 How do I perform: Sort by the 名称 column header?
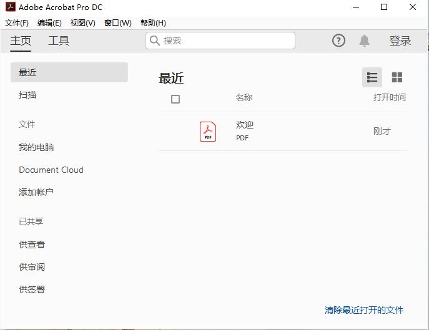click(244, 97)
